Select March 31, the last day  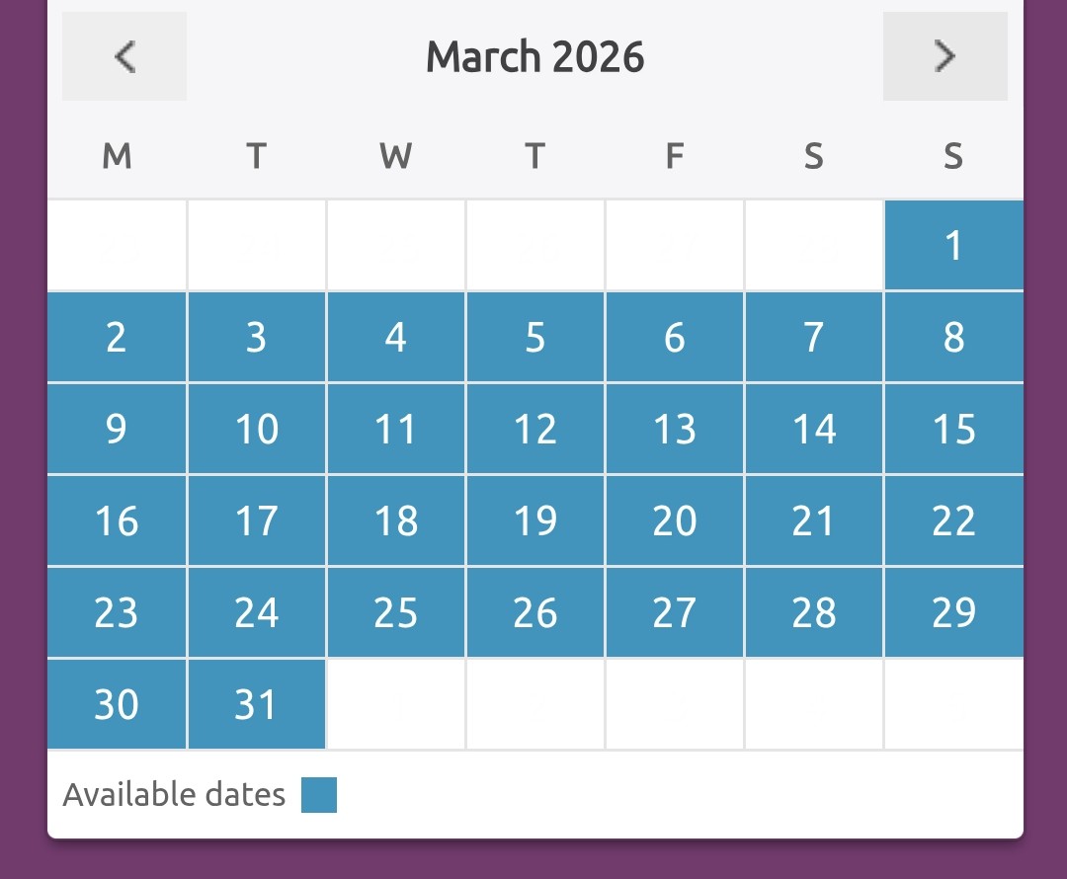(257, 705)
